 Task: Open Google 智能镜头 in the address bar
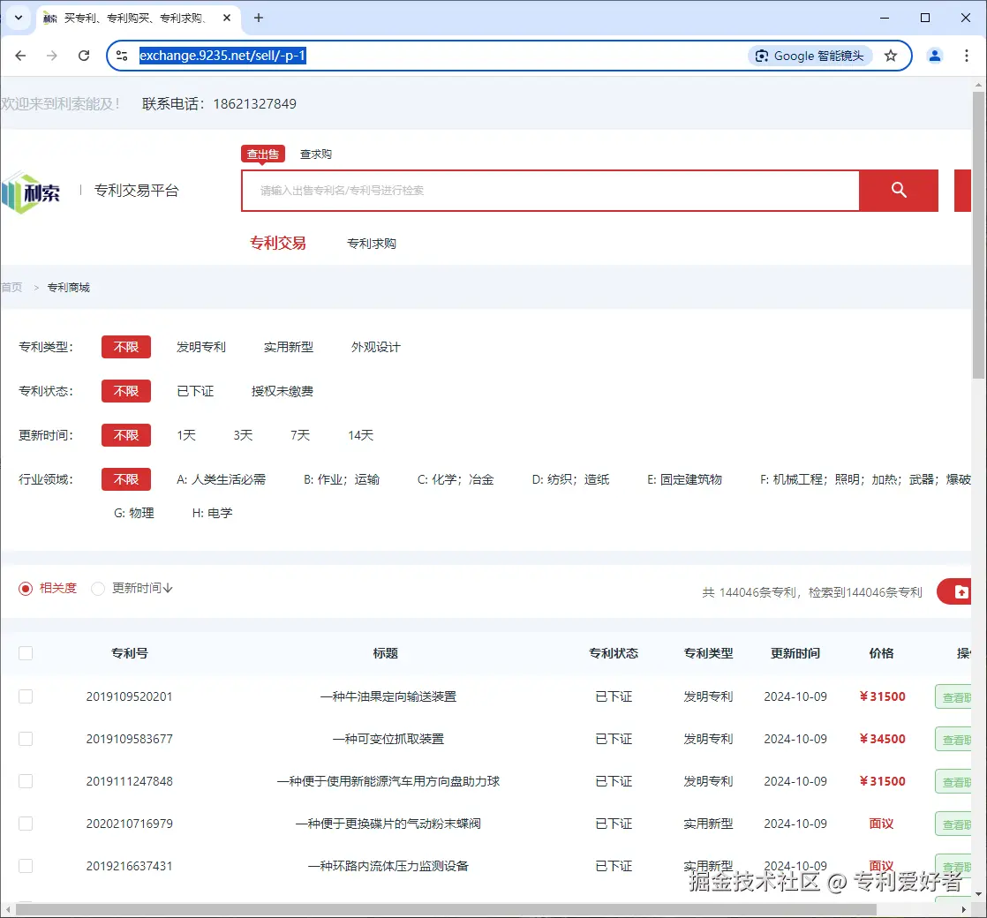[x=810, y=55]
